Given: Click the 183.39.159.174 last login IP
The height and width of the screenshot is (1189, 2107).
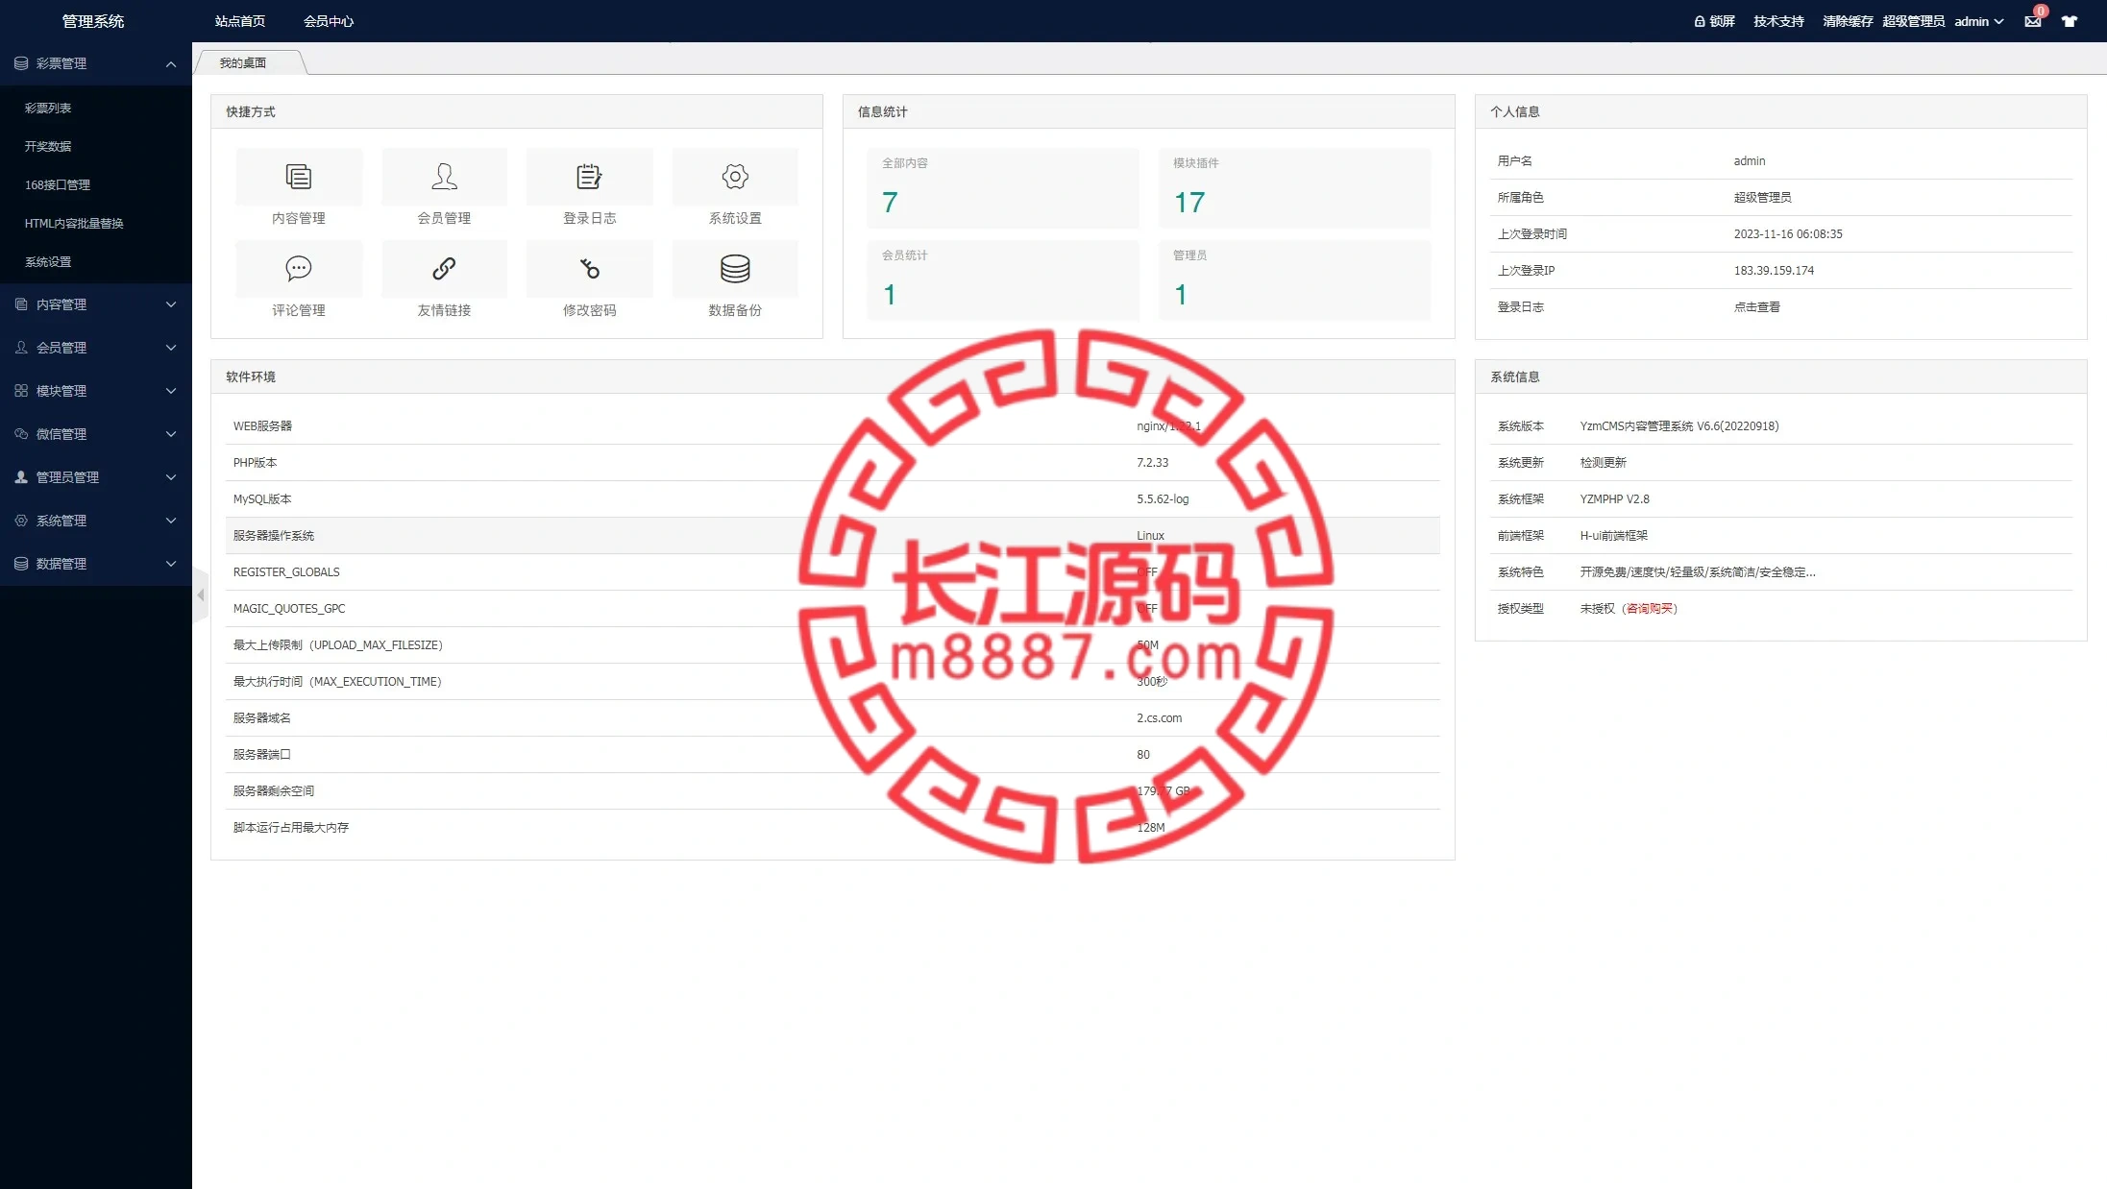Looking at the screenshot, I should [x=1774, y=271].
